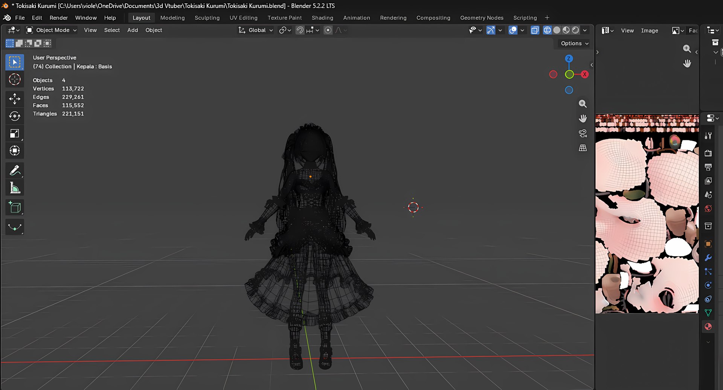Open the gizmo settings dropdown arrow

pos(500,30)
